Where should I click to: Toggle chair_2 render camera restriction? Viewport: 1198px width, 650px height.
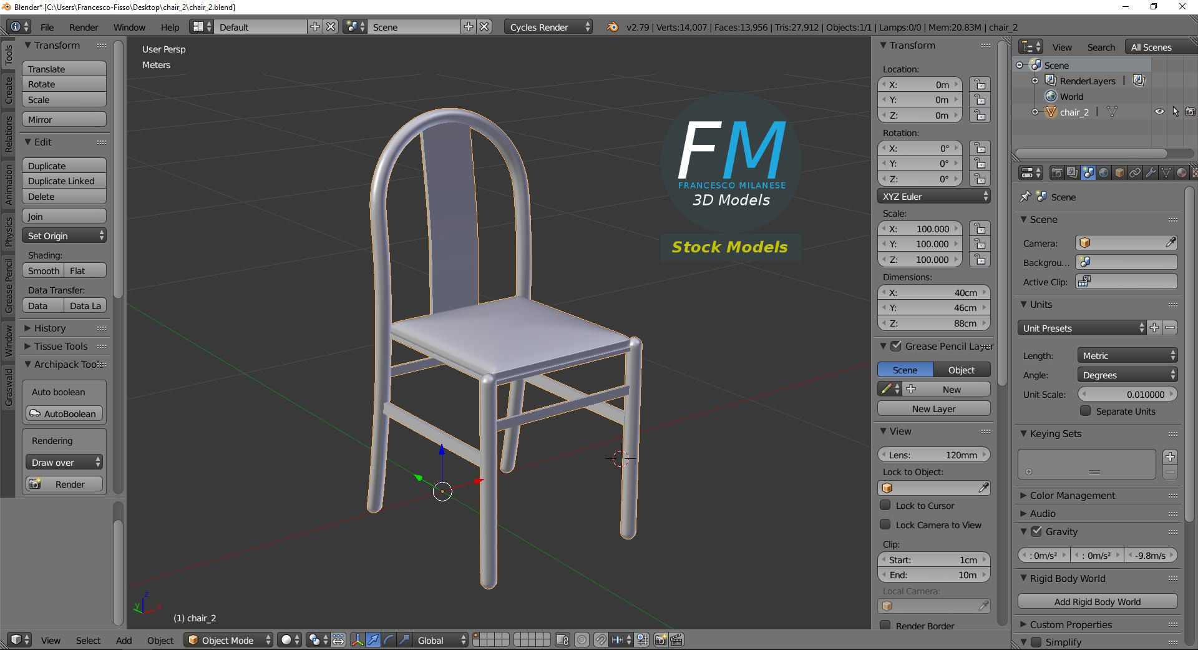click(x=1191, y=112)
